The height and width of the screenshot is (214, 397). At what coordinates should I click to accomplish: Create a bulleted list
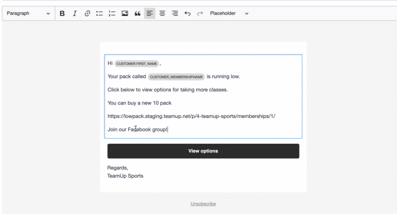(99, 13)
